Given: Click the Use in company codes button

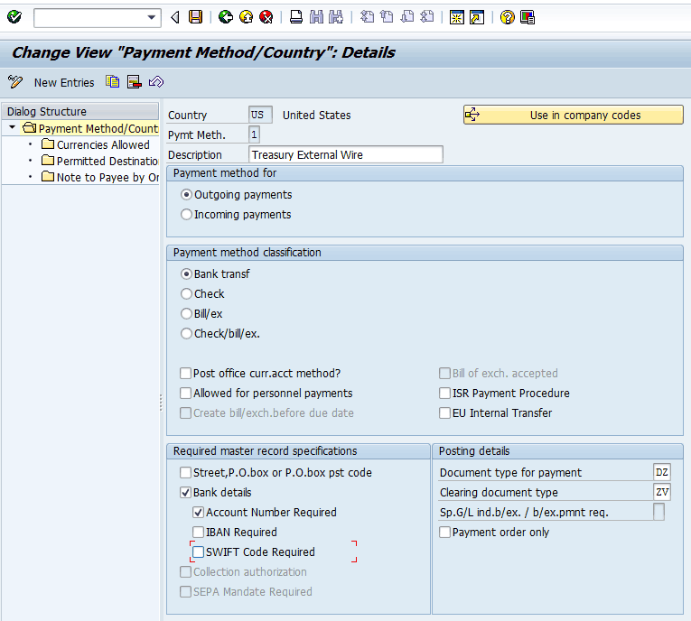Looking at the screenshot, I should click(573, 115).
